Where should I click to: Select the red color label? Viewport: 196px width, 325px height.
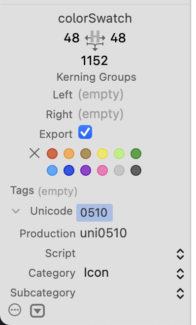(x=52, y=154)
